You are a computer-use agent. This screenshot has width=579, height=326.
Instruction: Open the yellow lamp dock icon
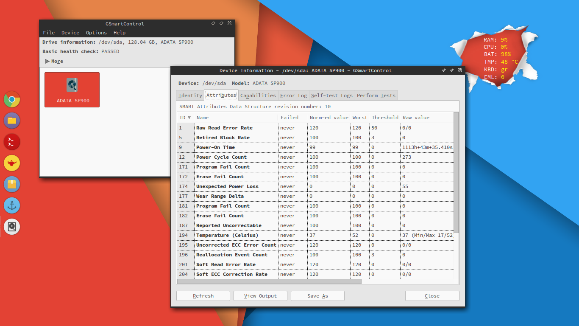tap(12, 163)
